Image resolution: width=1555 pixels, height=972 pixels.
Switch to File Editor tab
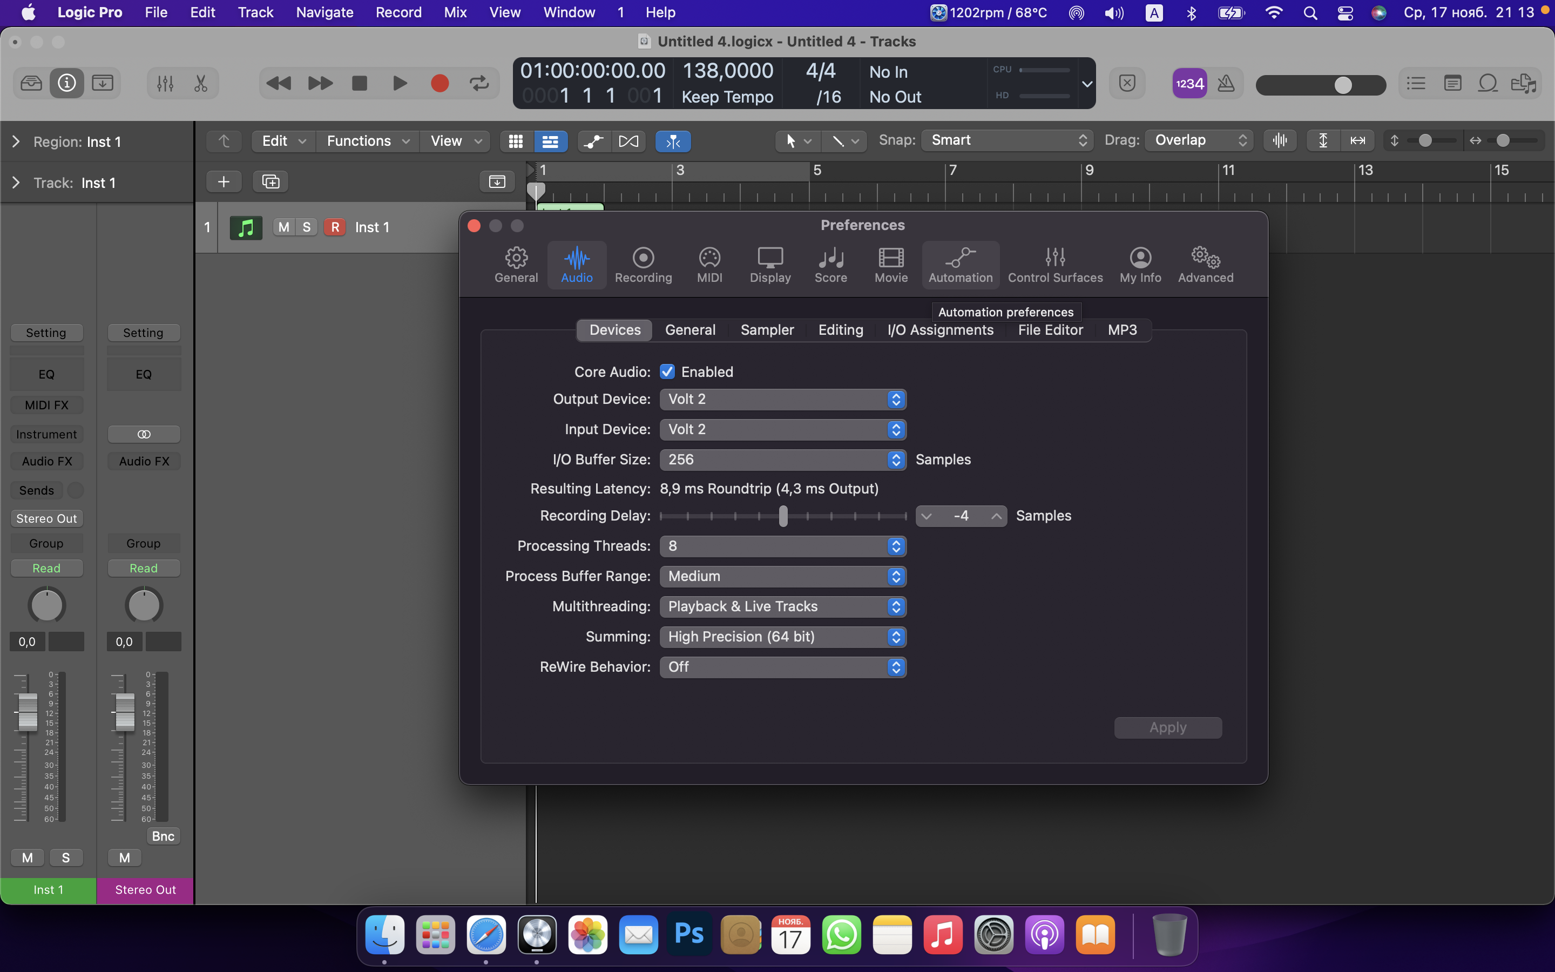coord(1050,330)
